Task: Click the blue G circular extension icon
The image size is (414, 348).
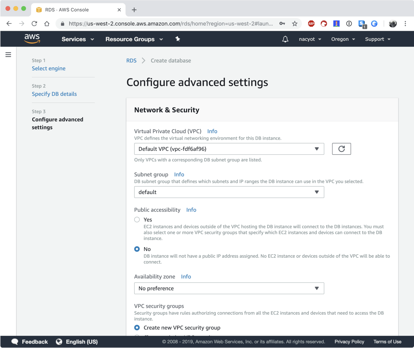Action: click(374, 24)
